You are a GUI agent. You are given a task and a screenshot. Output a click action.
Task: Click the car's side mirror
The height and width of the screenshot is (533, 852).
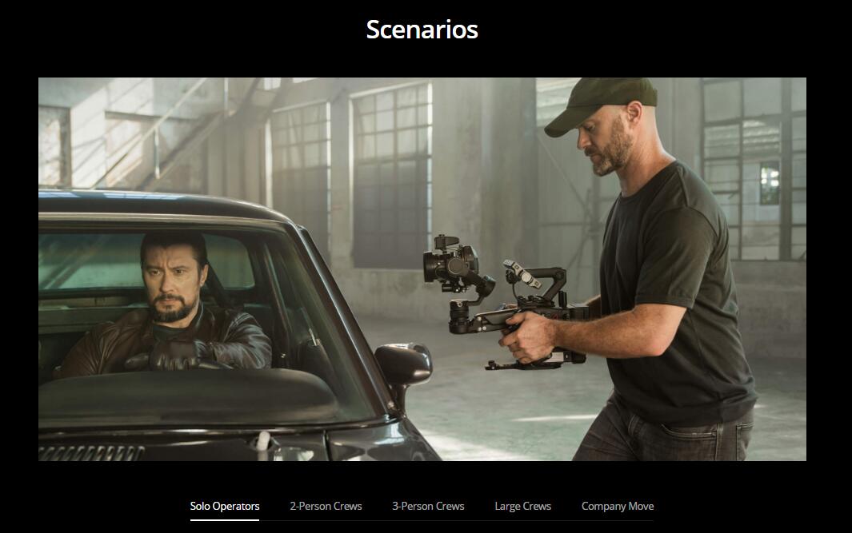(x=403, y=364)
